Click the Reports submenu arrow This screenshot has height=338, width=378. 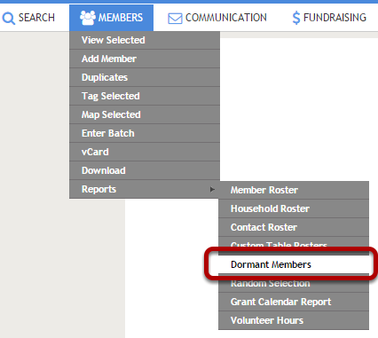point(212,189)
